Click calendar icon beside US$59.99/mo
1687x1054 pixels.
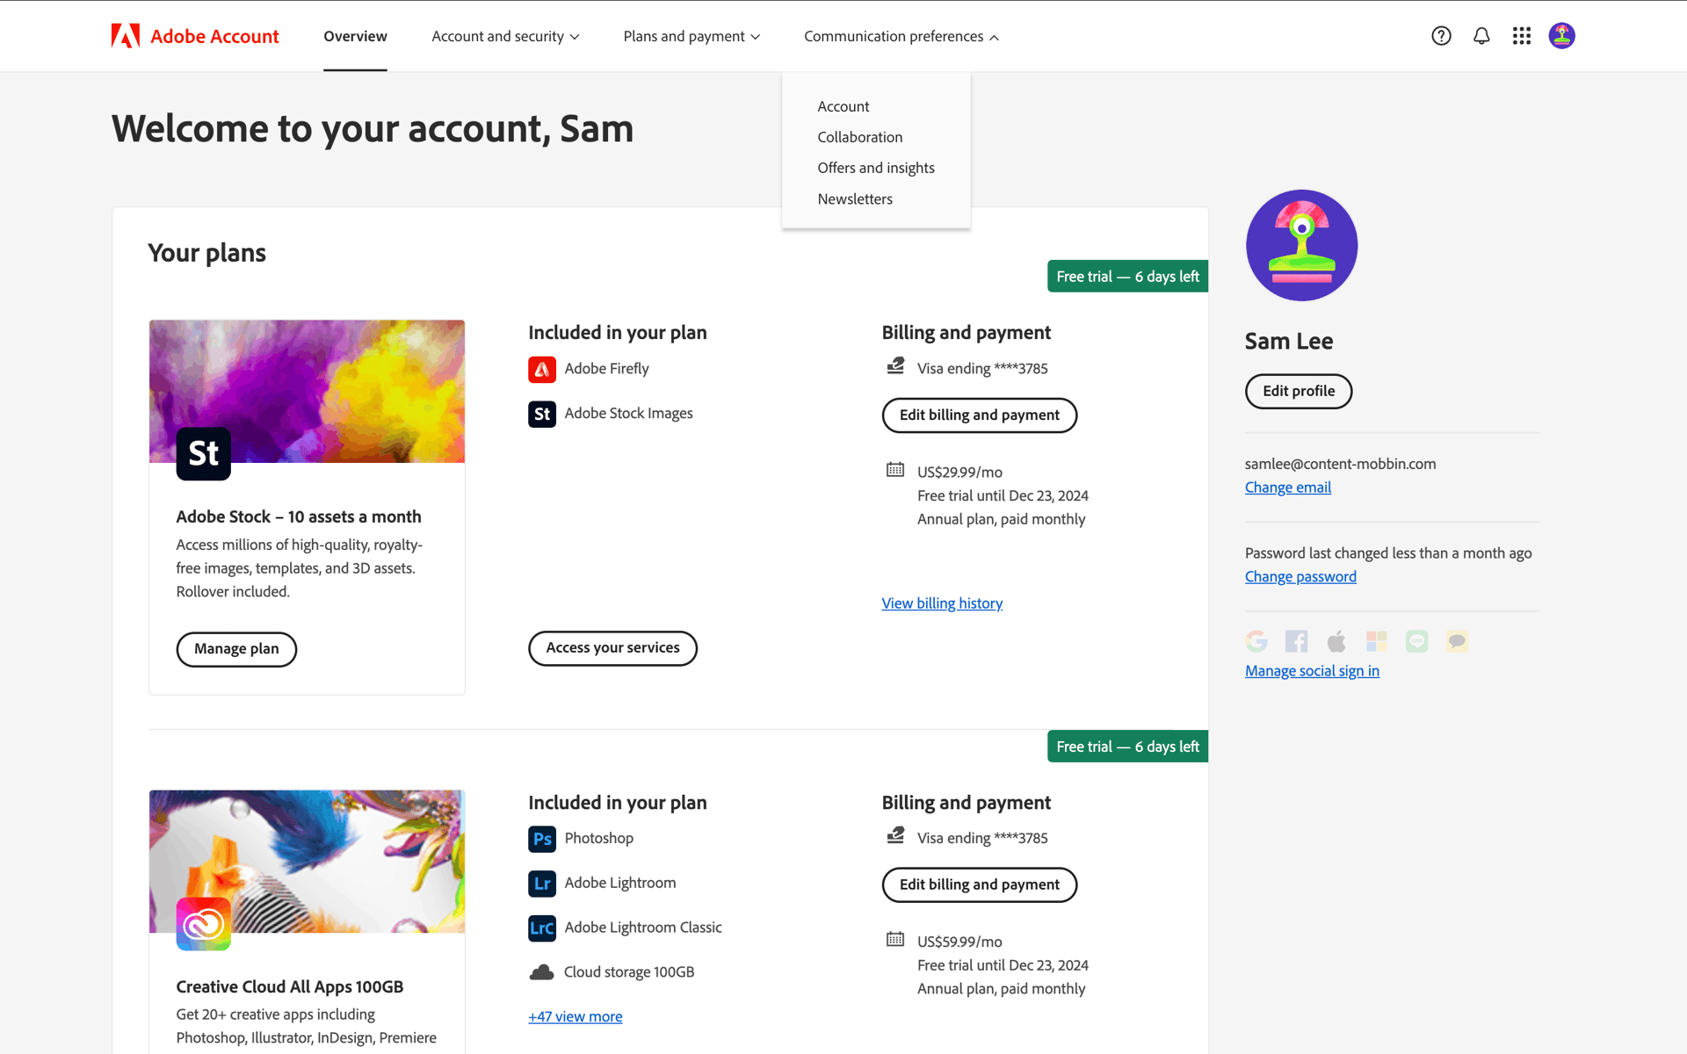coord(895,940)
